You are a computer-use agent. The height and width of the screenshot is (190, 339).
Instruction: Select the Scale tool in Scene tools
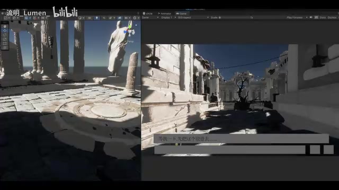pyautogui.click(x=5, y=39)
